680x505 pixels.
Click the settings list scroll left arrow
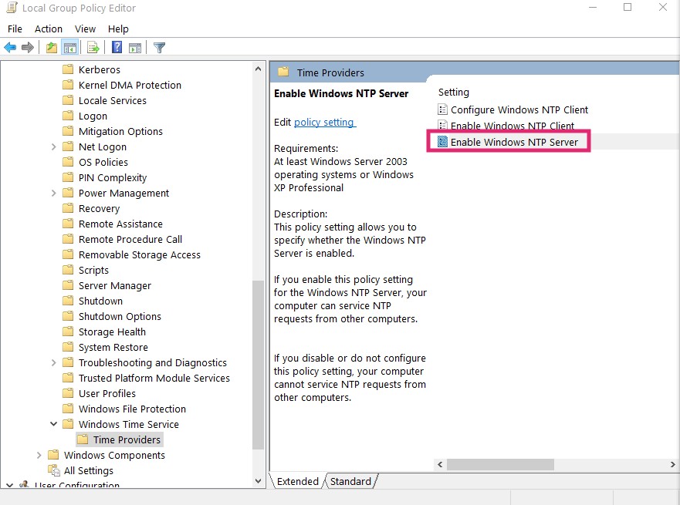[x=440, y=464]
